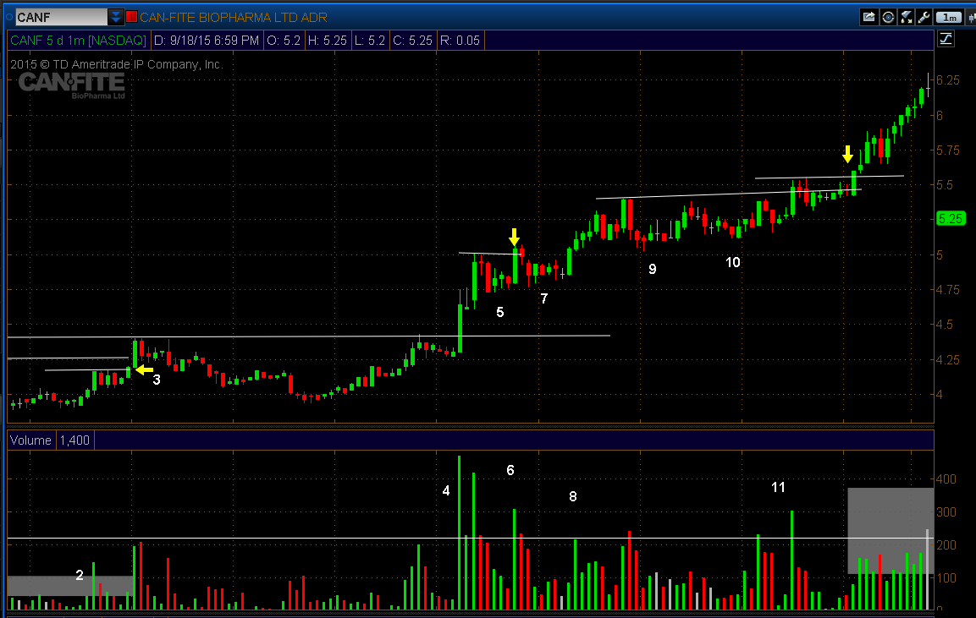Click the Volume study label
This screenshot has width=976, height=618.
[x=30, y=440]
